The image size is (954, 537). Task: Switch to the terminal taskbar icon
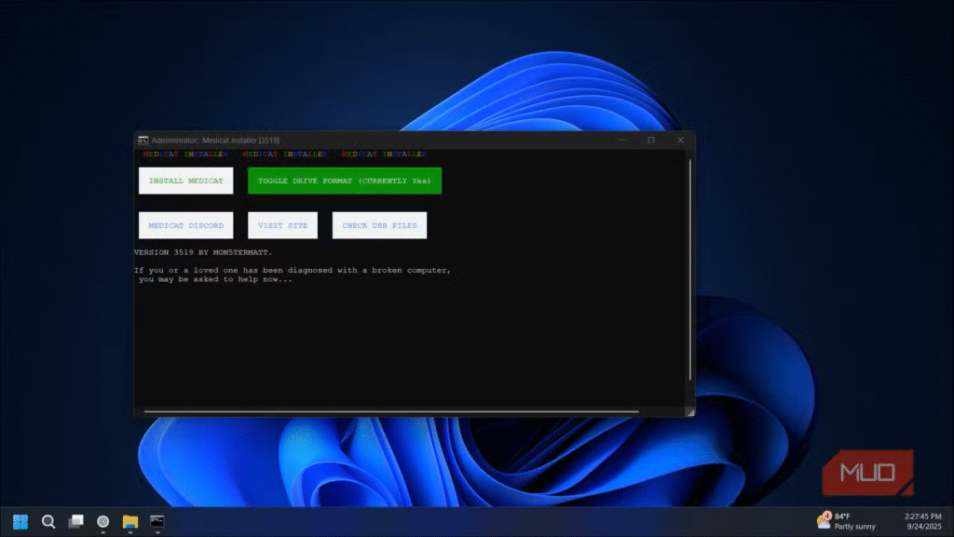pyautogui.click(x=157, y=521)
